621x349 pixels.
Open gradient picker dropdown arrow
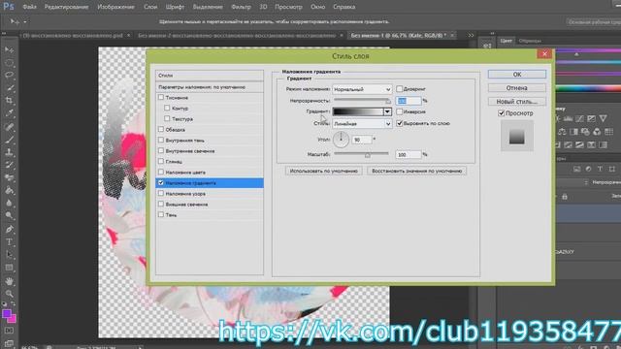click(x=387, y=112)
